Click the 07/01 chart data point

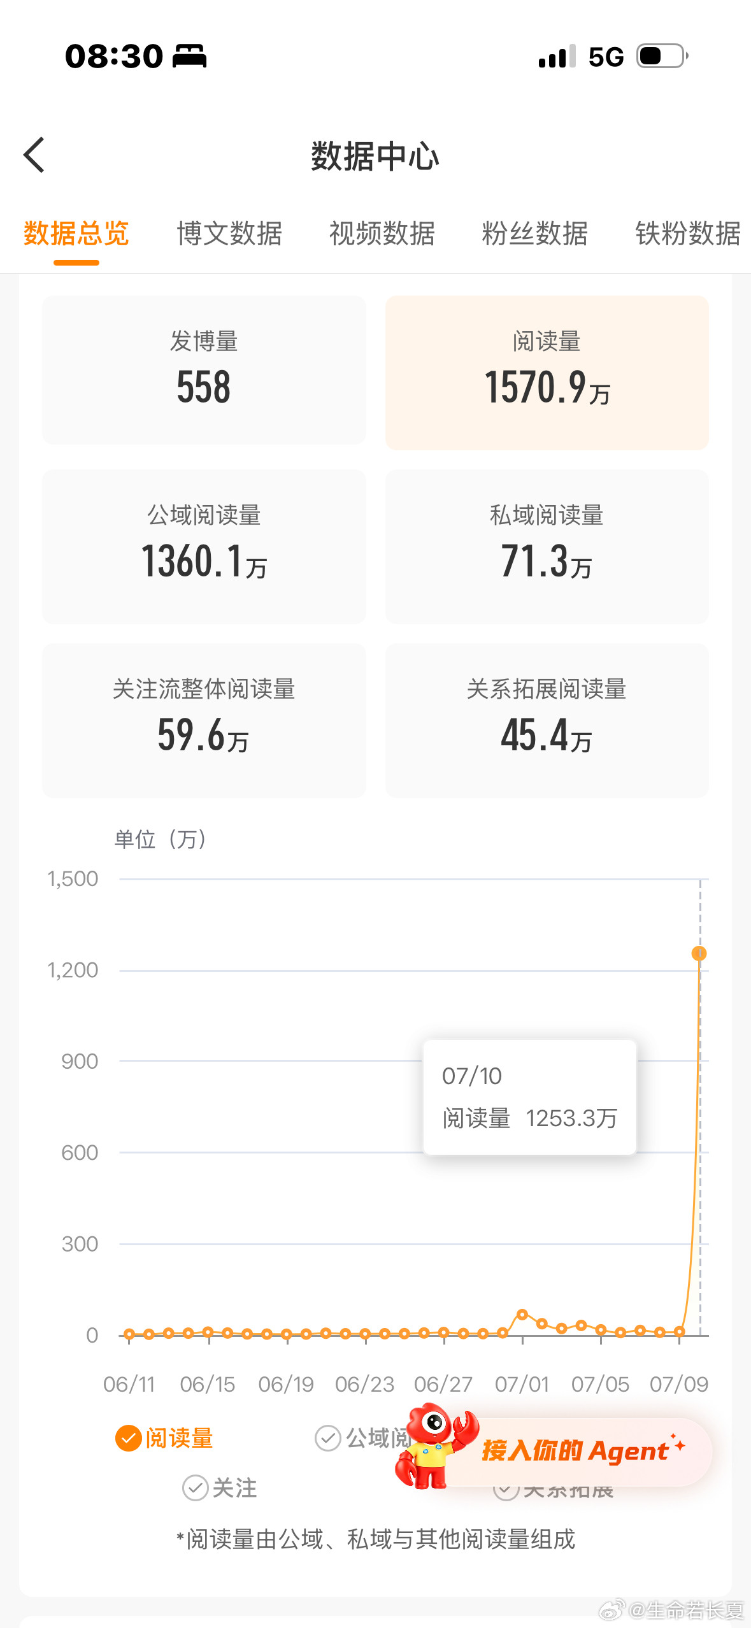(x=522, y=1314)
